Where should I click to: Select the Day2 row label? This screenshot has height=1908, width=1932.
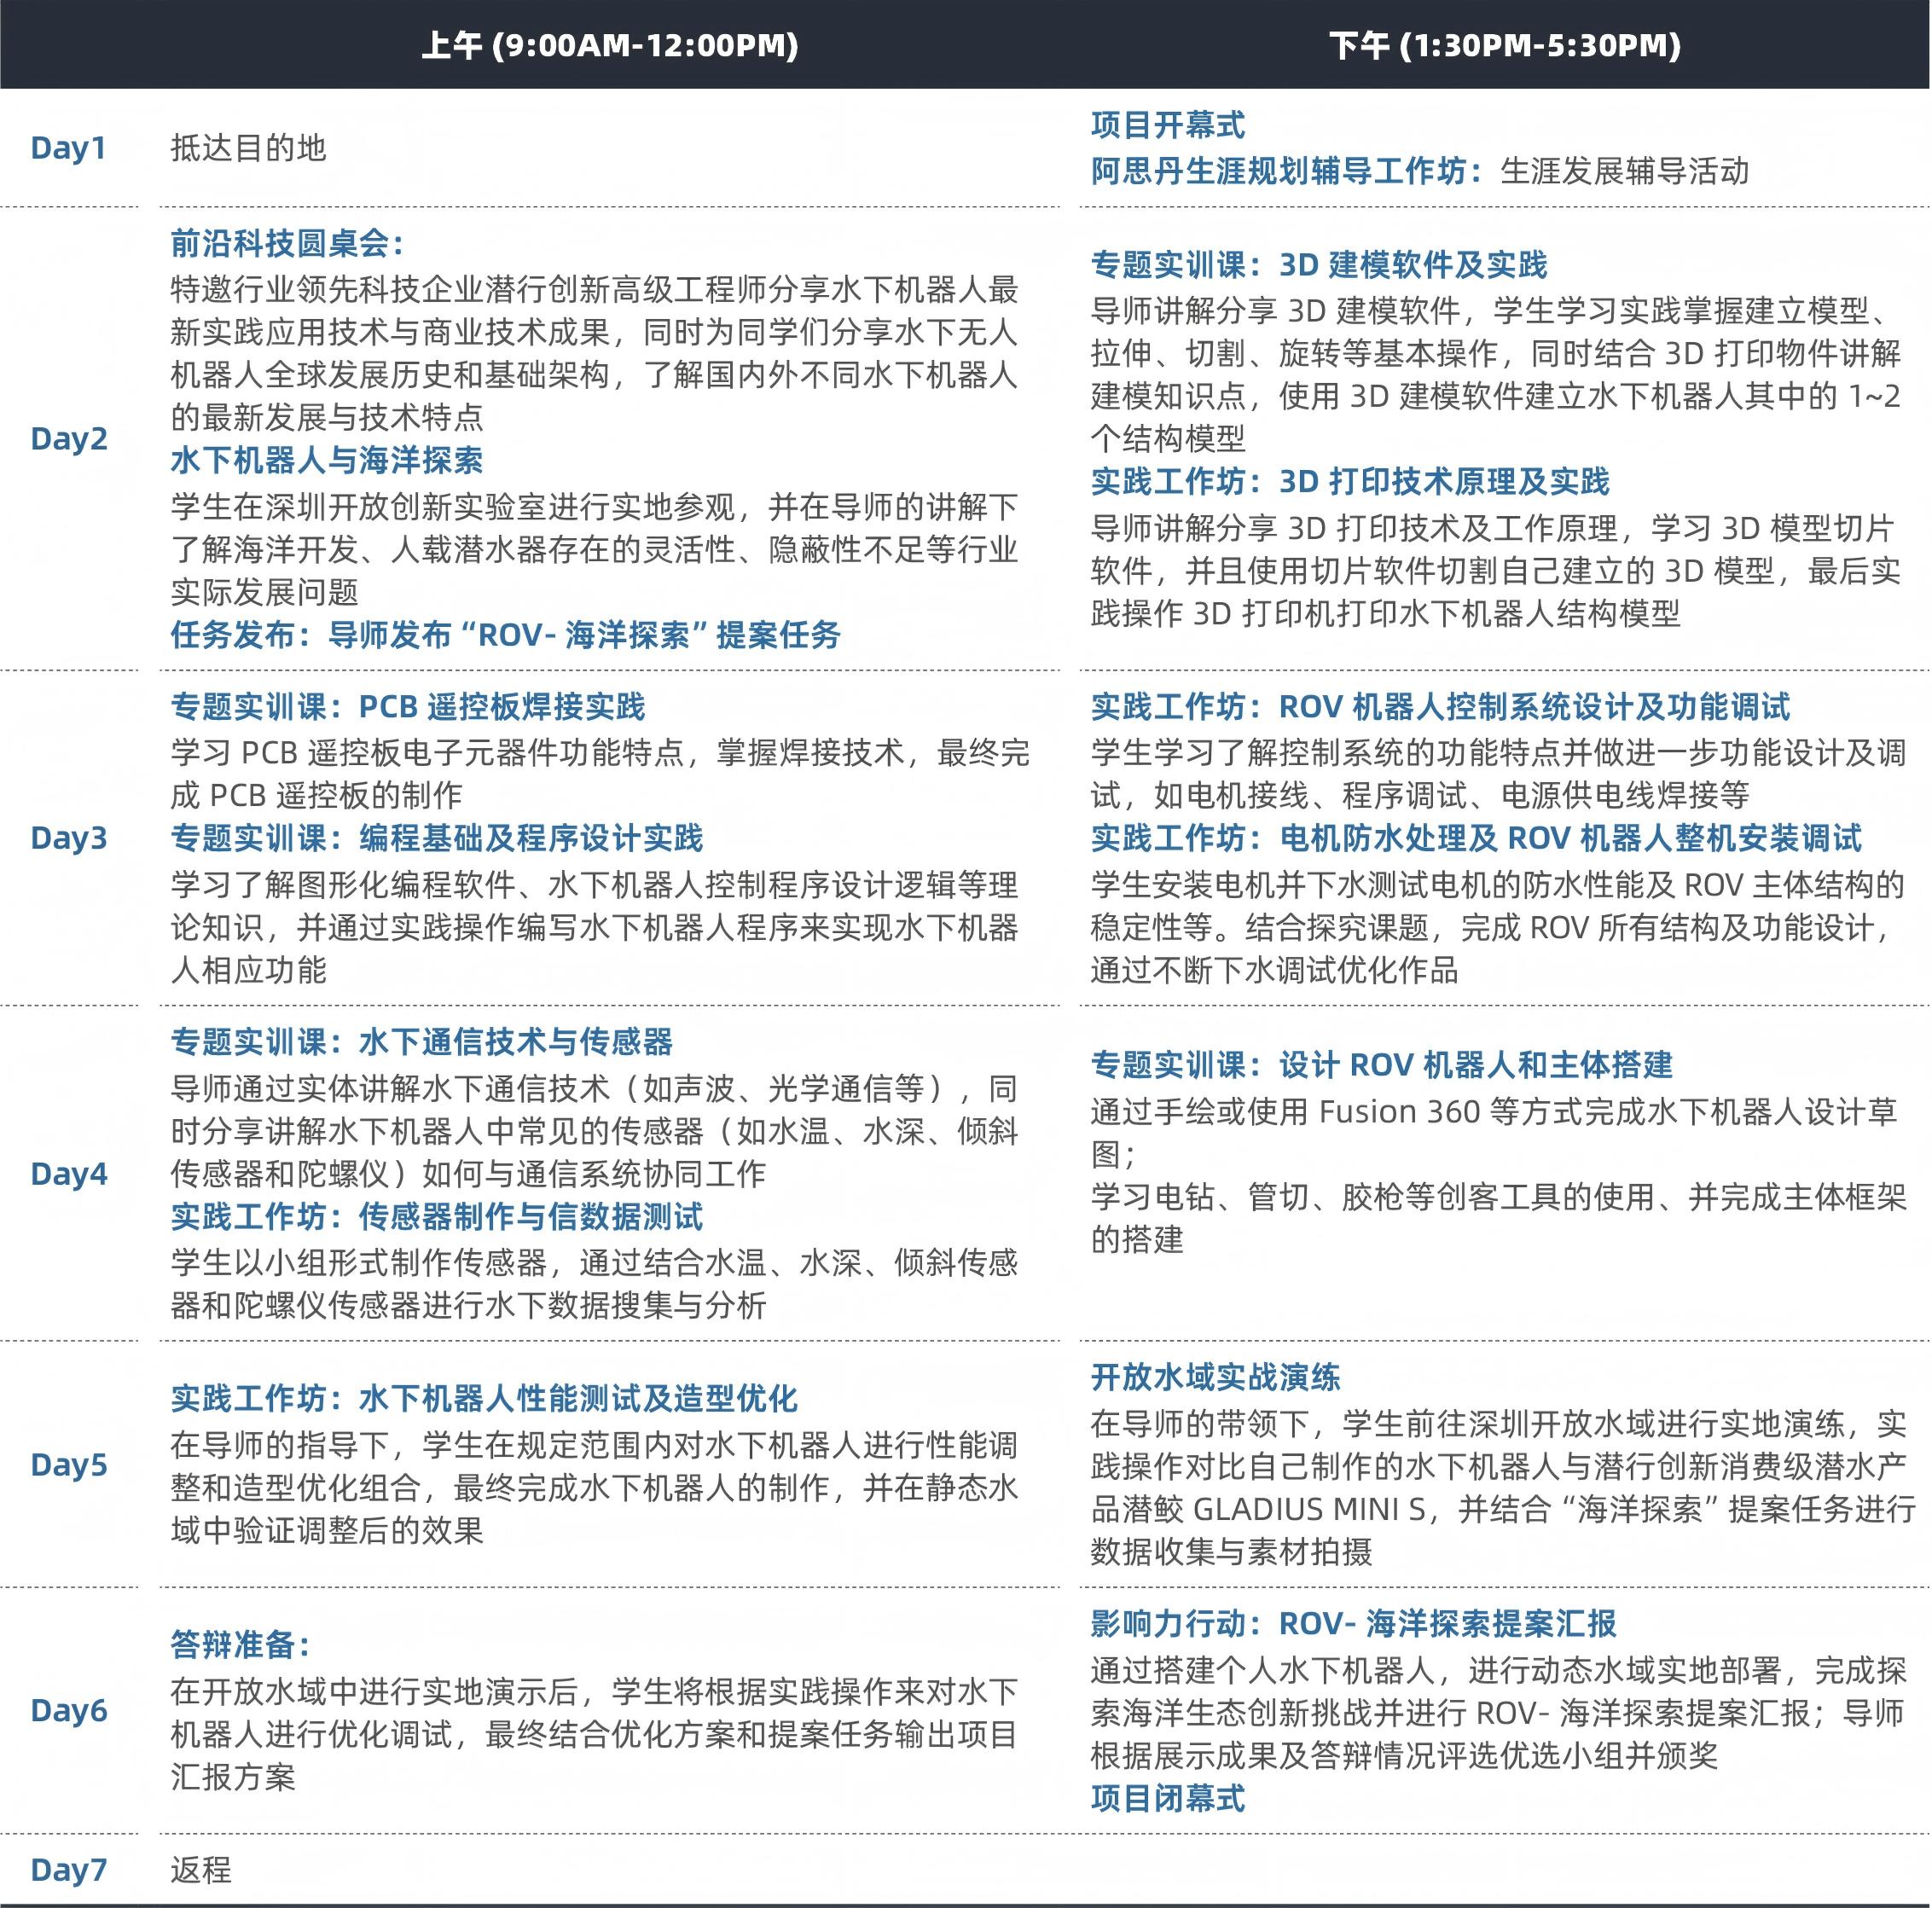point(68,438)
